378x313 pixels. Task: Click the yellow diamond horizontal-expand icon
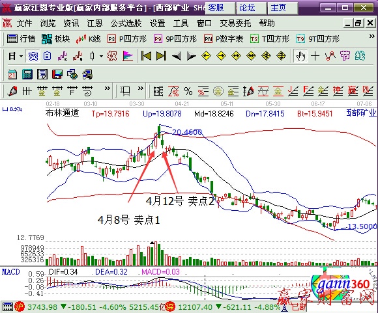click(x=236, y=56)
